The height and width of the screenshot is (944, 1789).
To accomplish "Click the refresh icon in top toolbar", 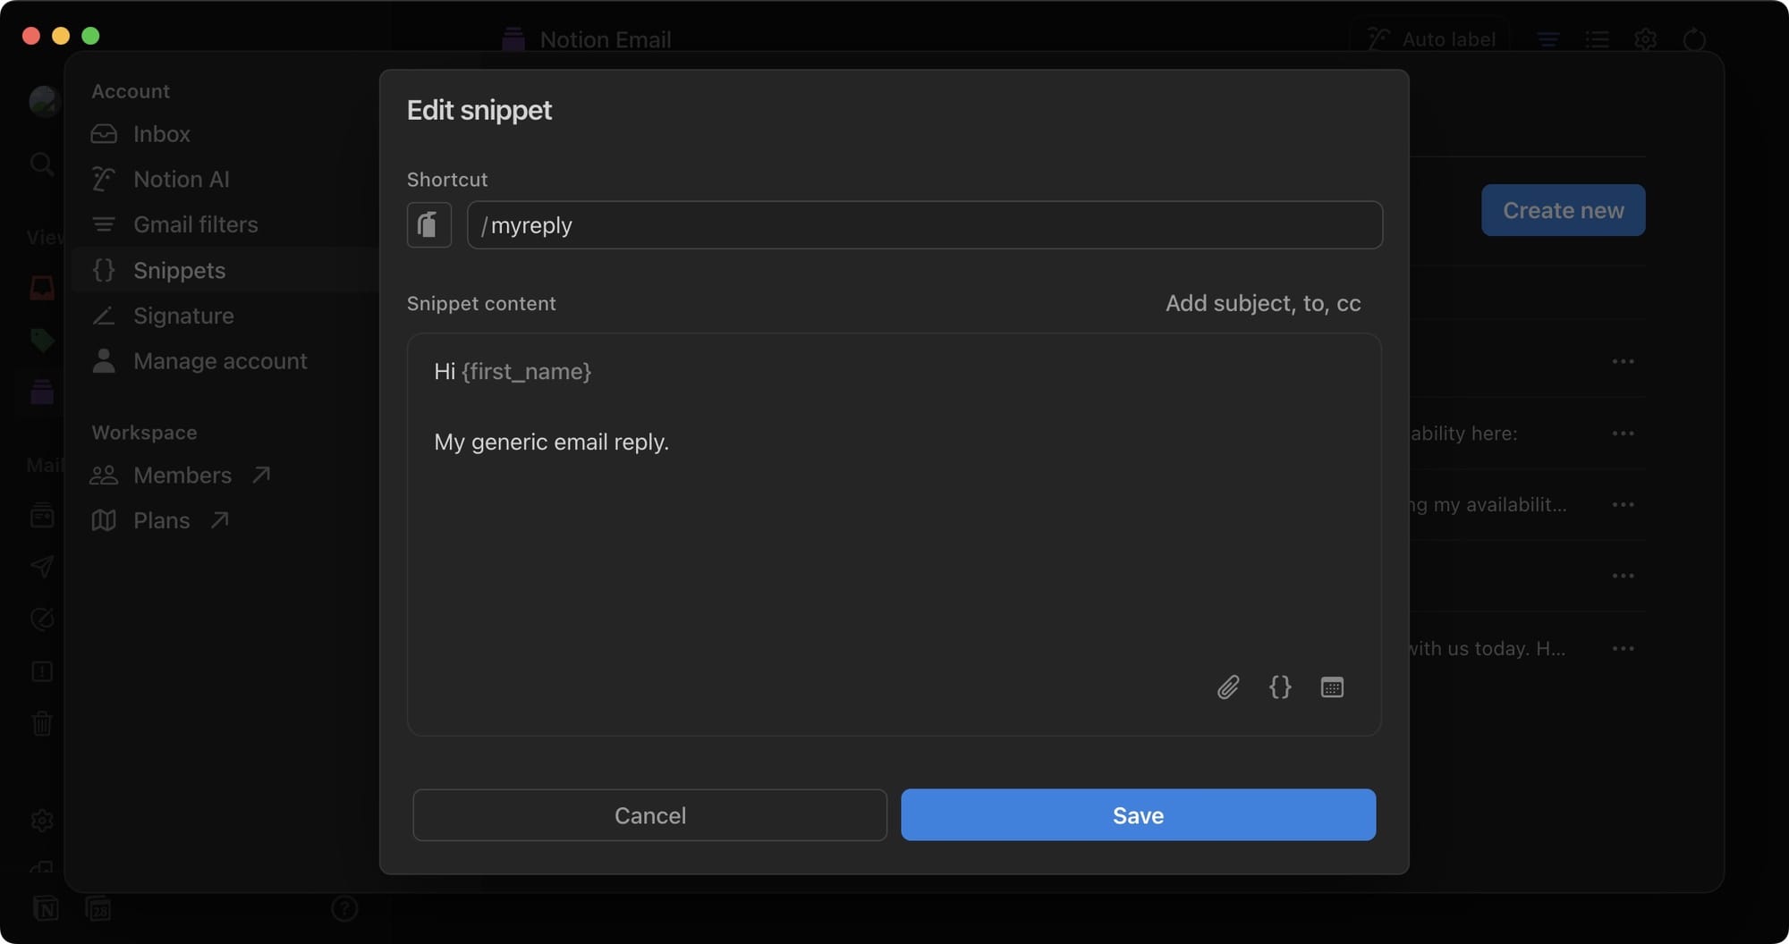I will coord(1694,39).
